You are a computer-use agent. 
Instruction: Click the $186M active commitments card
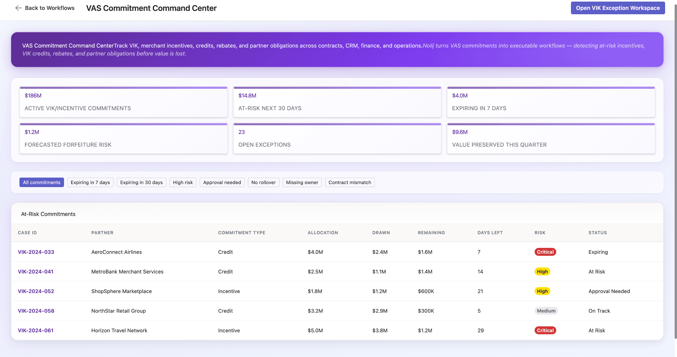click(123, 102)
